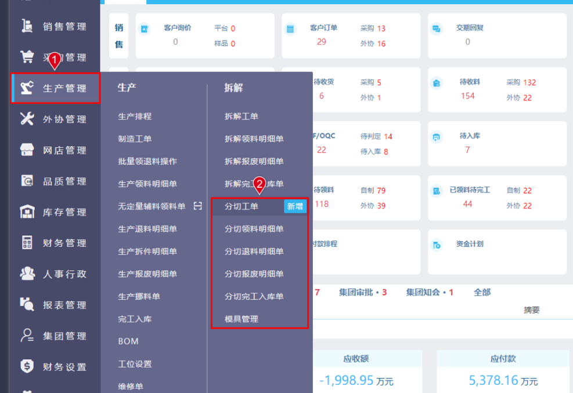The height and width of the screenshot is (393, 573).
Task: Click the 销售管理 sidebar icon
Action: point(27,26)
